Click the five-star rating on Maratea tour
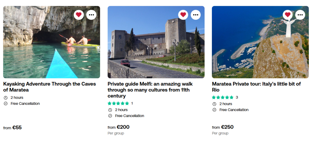 pyautogui.click(x=223, y=98)
